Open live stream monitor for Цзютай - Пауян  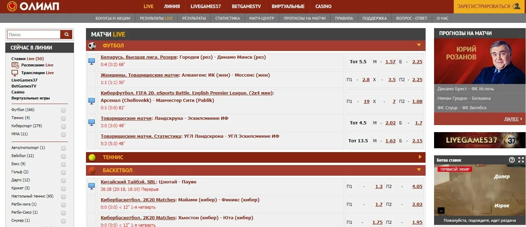coord(92,186)
